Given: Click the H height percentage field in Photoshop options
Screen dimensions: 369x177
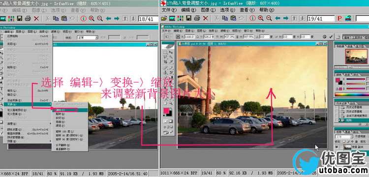Looking at the screenshot, I should pyautogui.click(x=249, y=37).
